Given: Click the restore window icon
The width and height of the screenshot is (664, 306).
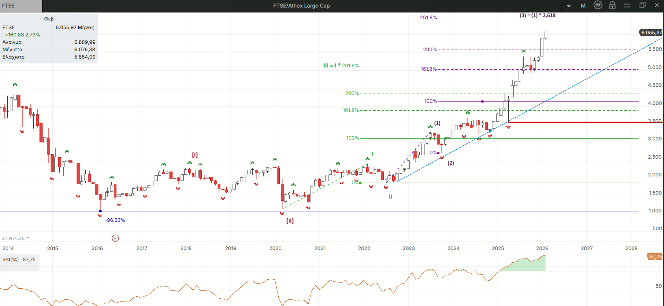Looking at the screenshot, I should tap(642, 5).
